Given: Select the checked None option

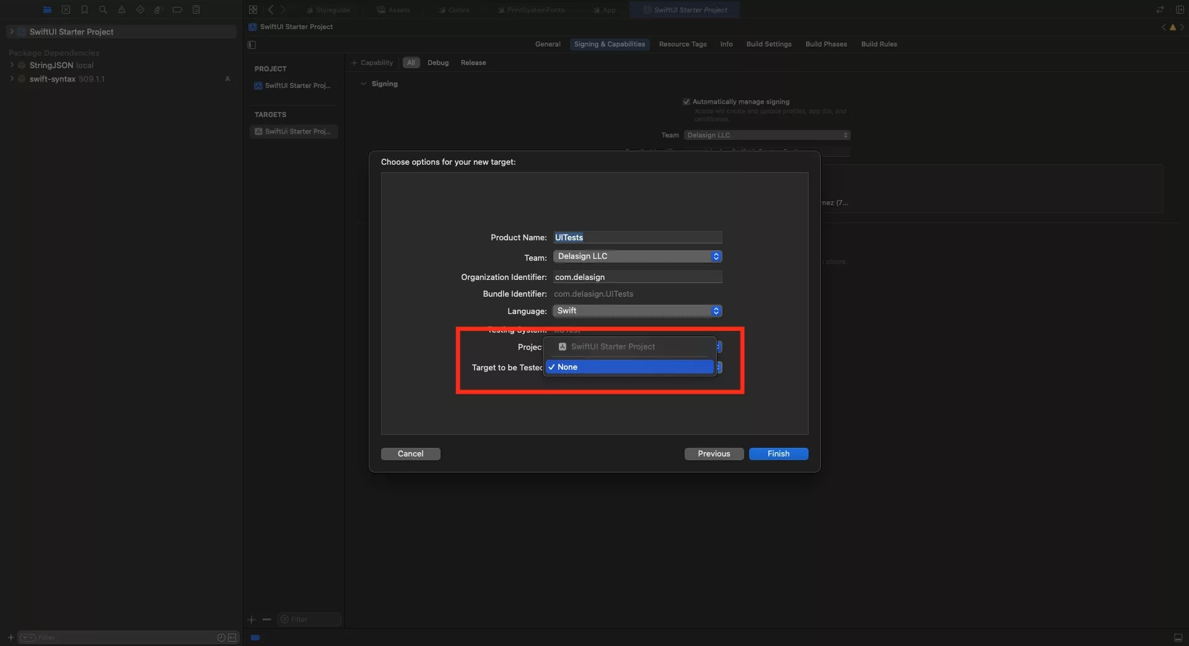Looking at the screenshot, I should 630,367.
